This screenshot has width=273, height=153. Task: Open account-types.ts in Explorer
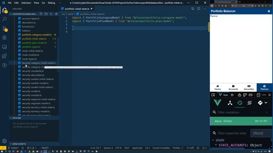(31, 19)
